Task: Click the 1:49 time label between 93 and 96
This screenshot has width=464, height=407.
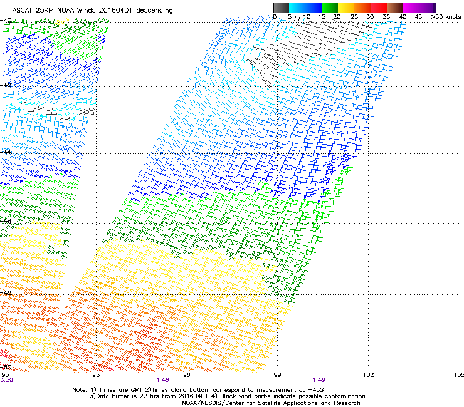Action: (163, 380)
